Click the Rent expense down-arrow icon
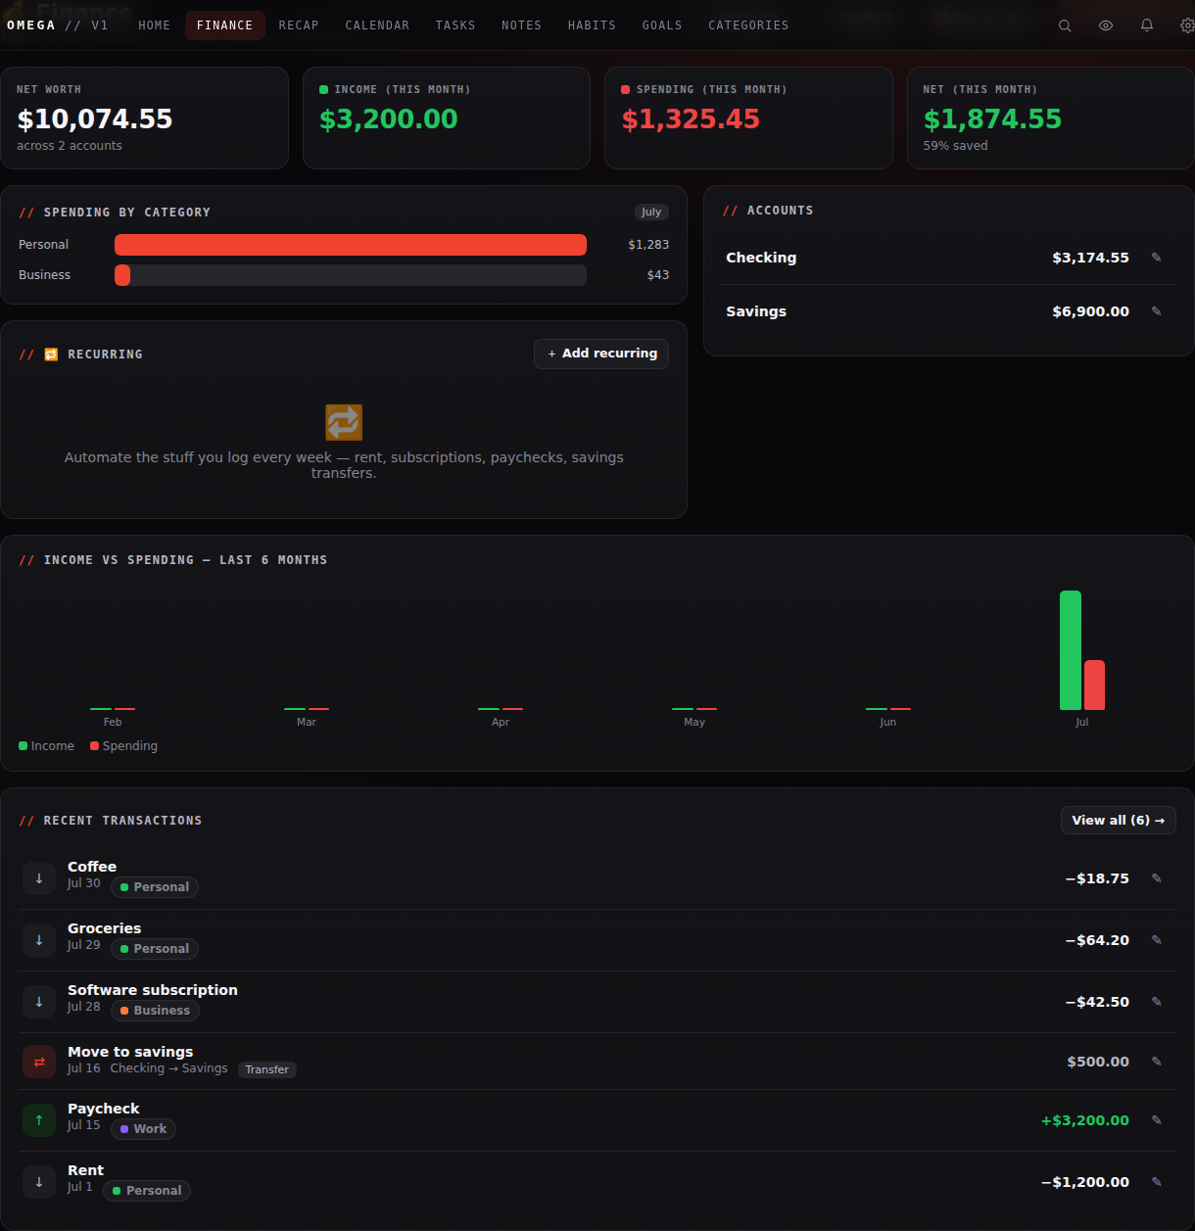Image resolution: width=1195 pixels, height=1231 pixels. pyautogui.click(x=39, y=1182)
